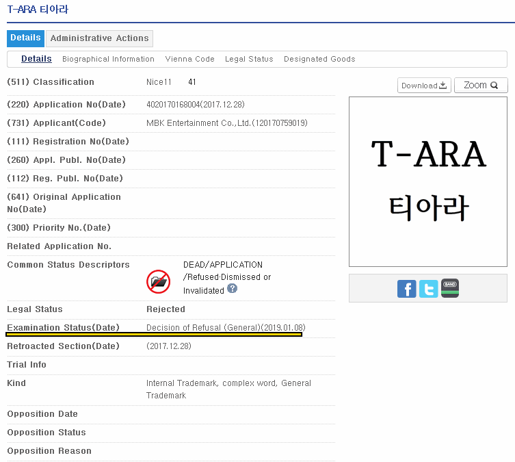The height and width of the screenshot is (462, 515).
Task: Click the classification number 41
Action: pos(192,82)
